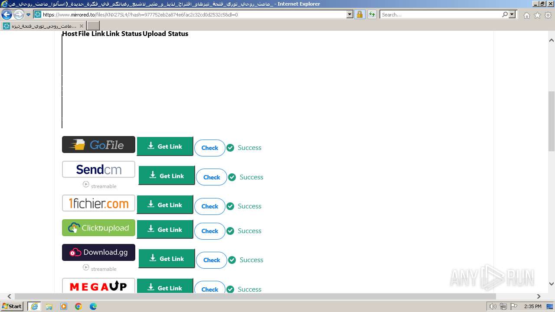The width and height of the screenshot is (555, 312).
Task: Check the 1fichier.com link status
Action: 210,206
